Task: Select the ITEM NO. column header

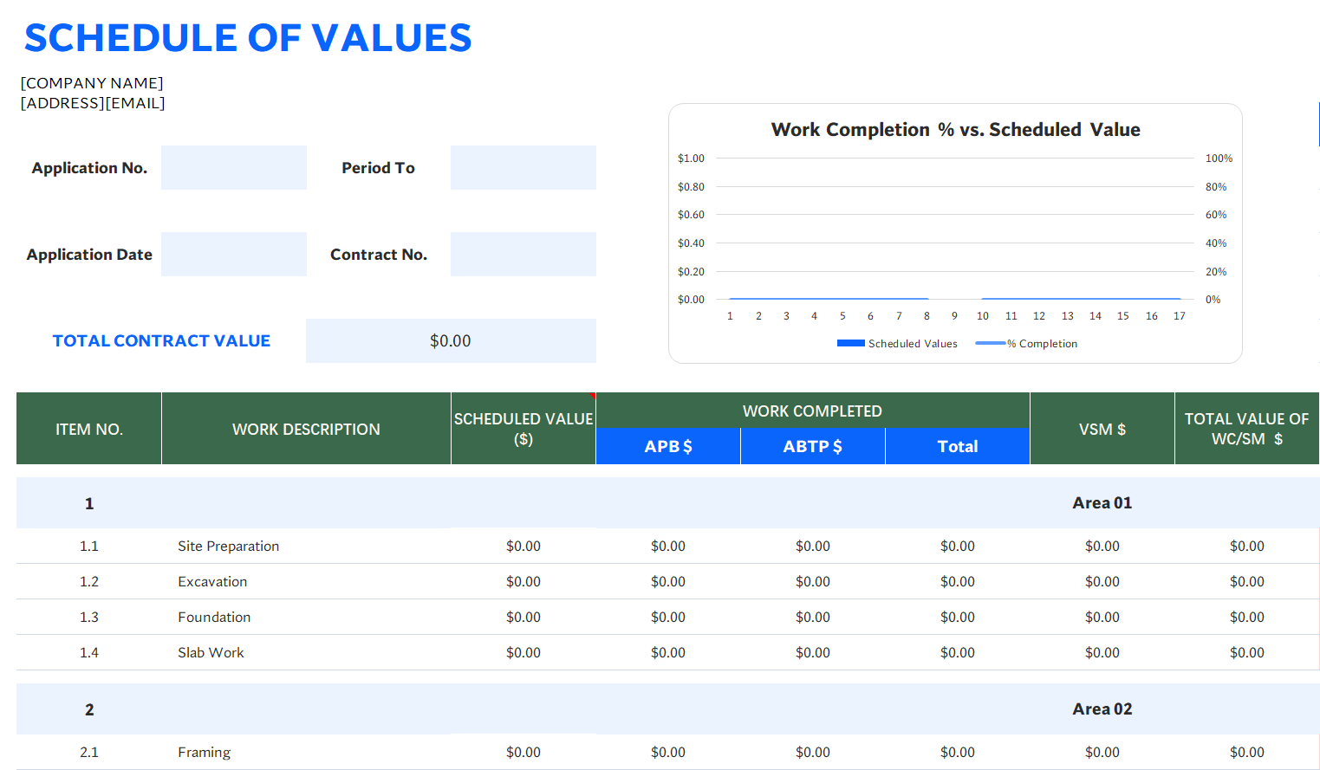Action: pos(89,429)
